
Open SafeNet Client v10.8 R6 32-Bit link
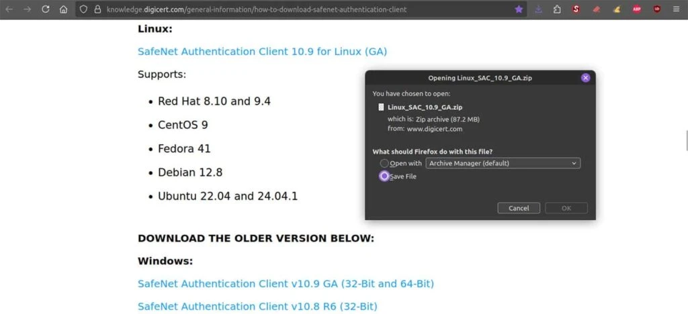click(257, 306)
